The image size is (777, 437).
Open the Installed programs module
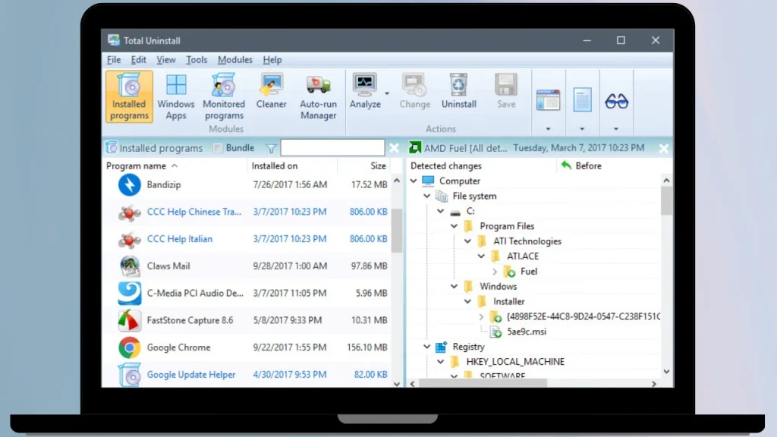tap(129, 96)
